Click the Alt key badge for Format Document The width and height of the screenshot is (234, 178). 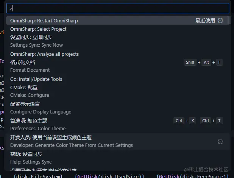click(x=206, y=62)
